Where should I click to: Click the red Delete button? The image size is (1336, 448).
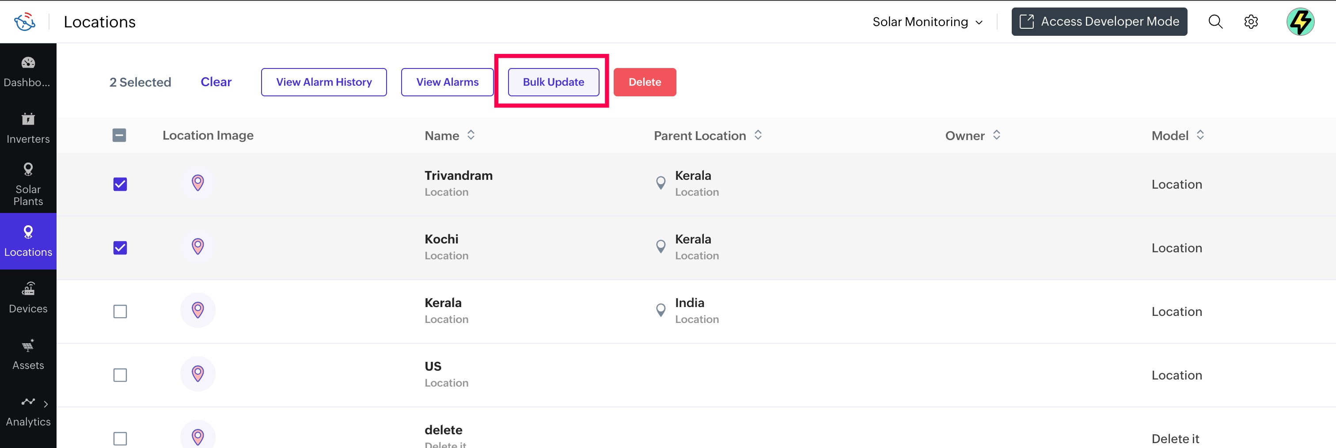[x=644, y=82]
